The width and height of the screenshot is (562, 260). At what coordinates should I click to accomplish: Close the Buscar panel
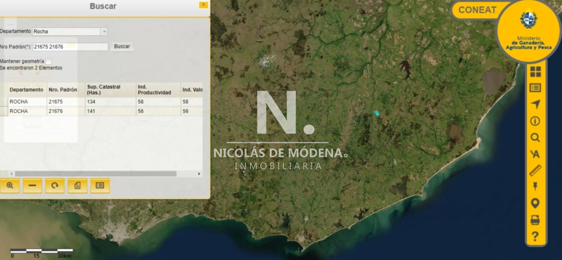point(203,5)
